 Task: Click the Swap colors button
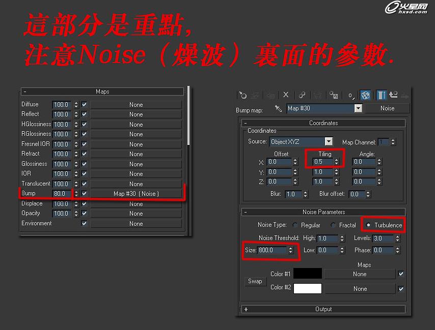point(255,281)
